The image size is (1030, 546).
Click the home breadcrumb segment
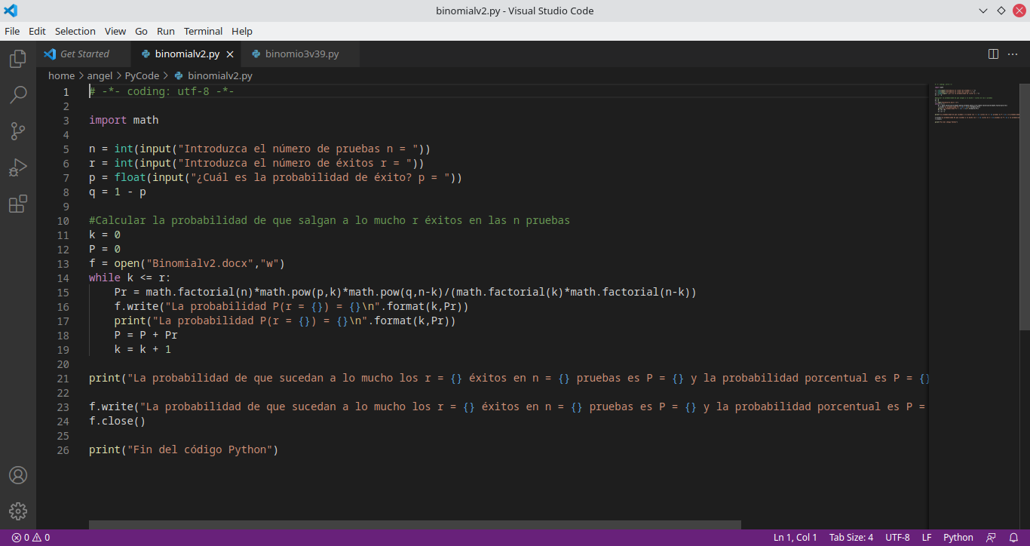61,75
